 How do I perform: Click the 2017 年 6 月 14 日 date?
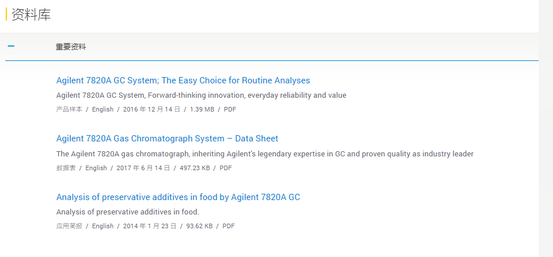click(x=143, y=168)
